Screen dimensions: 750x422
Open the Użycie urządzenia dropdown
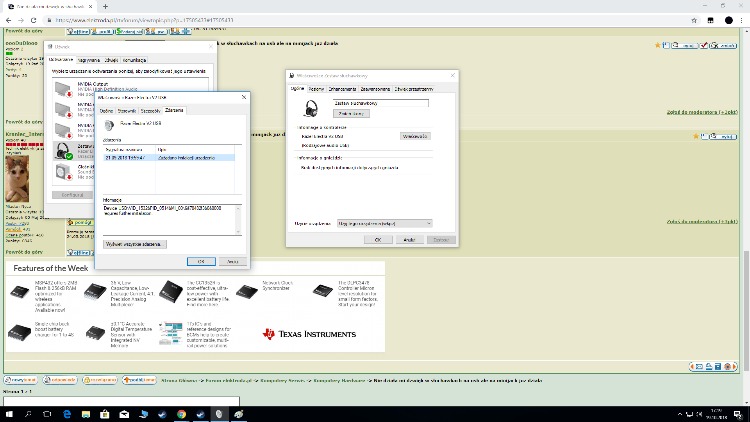point(384,224)
